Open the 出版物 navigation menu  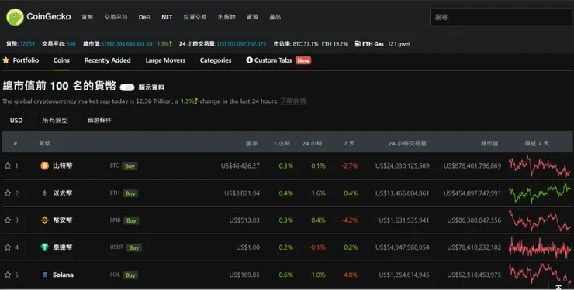tap(226, 17)
